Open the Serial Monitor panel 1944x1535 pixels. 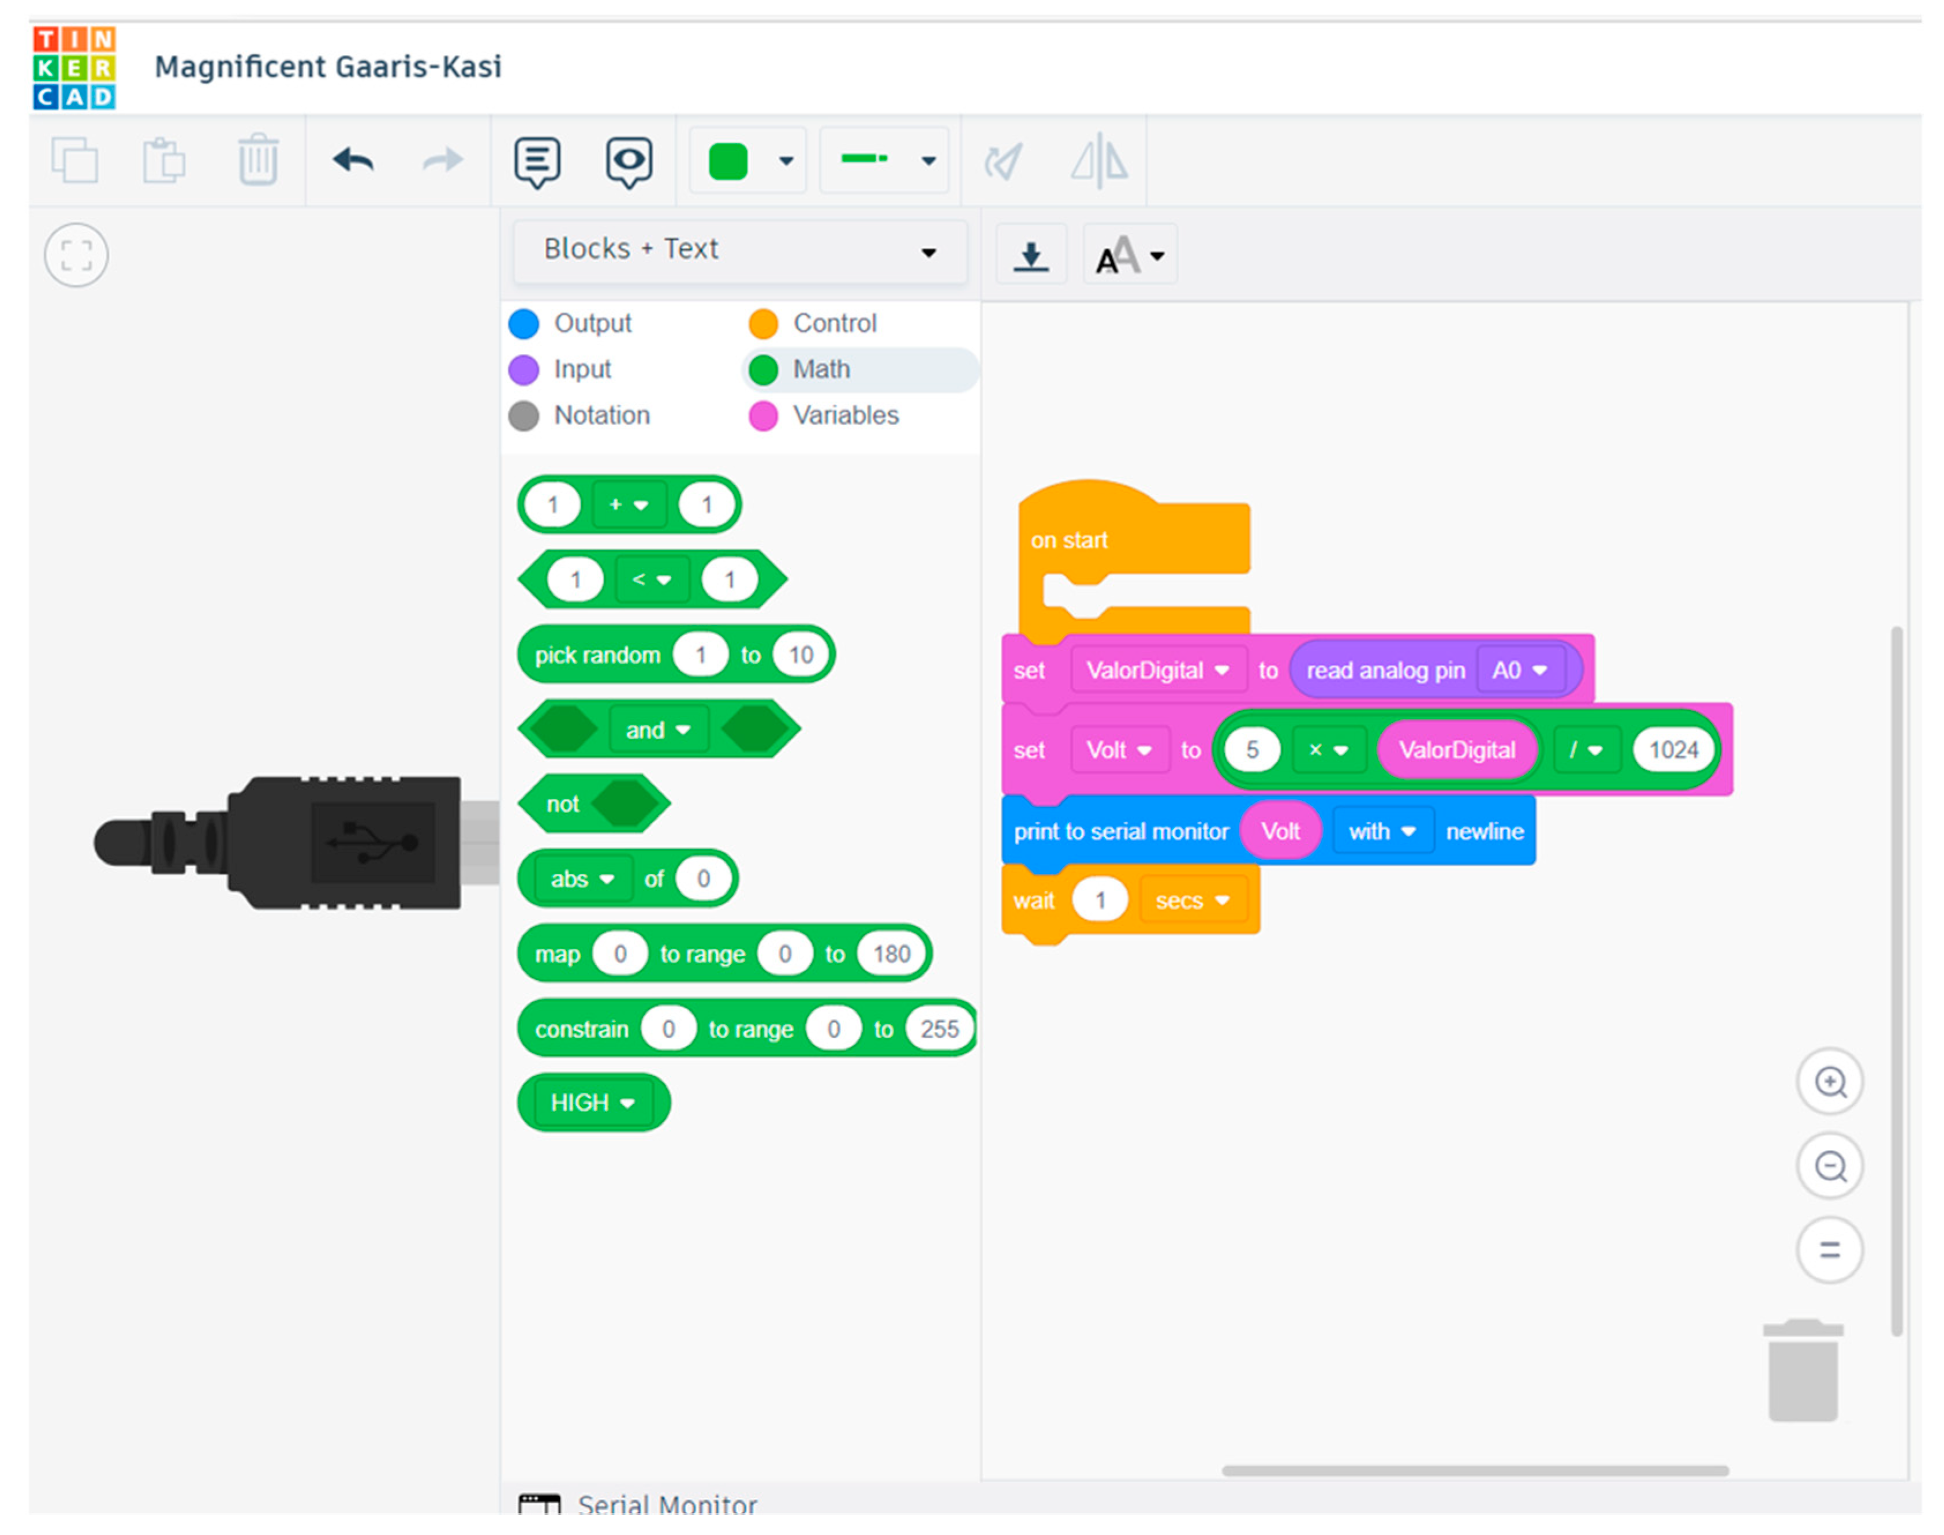point(666,1504)
